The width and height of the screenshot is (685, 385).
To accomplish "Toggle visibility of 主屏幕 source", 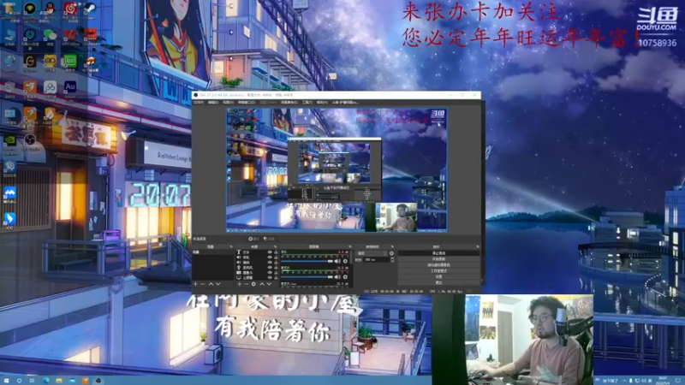I will (270, 277).
